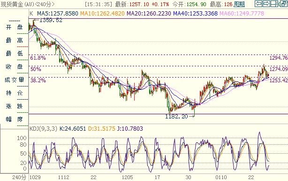
Task: Click the 1359.52 high price marker
Action: 51,20
